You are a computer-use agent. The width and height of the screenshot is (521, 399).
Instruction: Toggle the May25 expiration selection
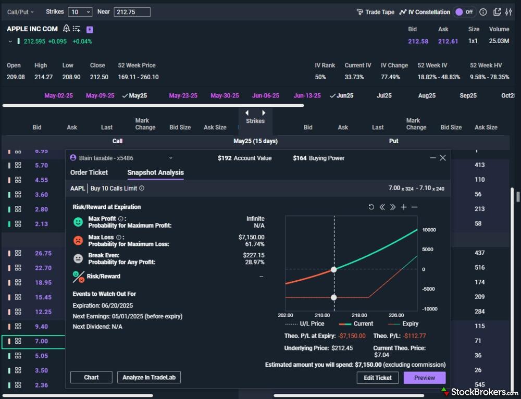[x=134, y=96]
